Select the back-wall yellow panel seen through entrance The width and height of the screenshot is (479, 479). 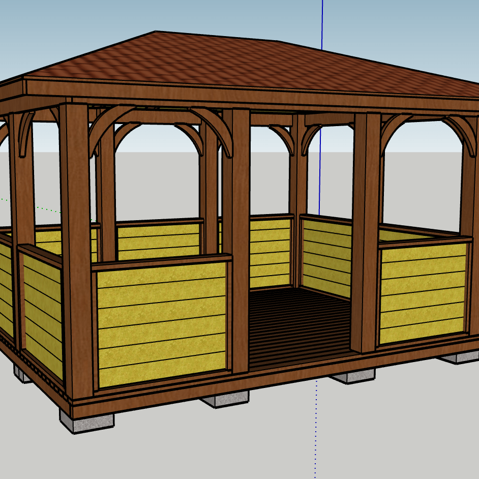click(x=270, y=254)
